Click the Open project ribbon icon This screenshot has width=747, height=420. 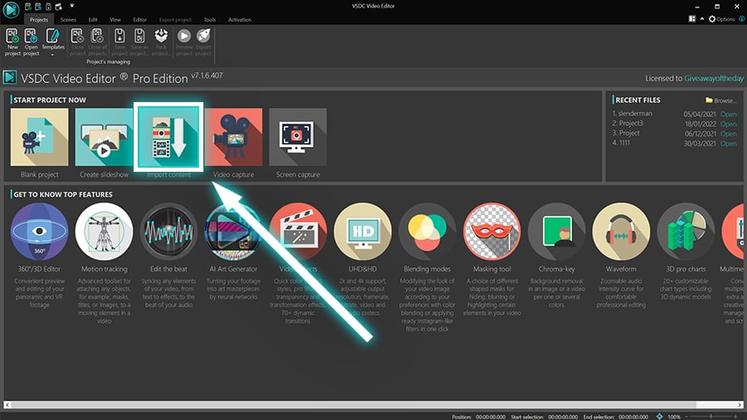click(x=31, y=37)
